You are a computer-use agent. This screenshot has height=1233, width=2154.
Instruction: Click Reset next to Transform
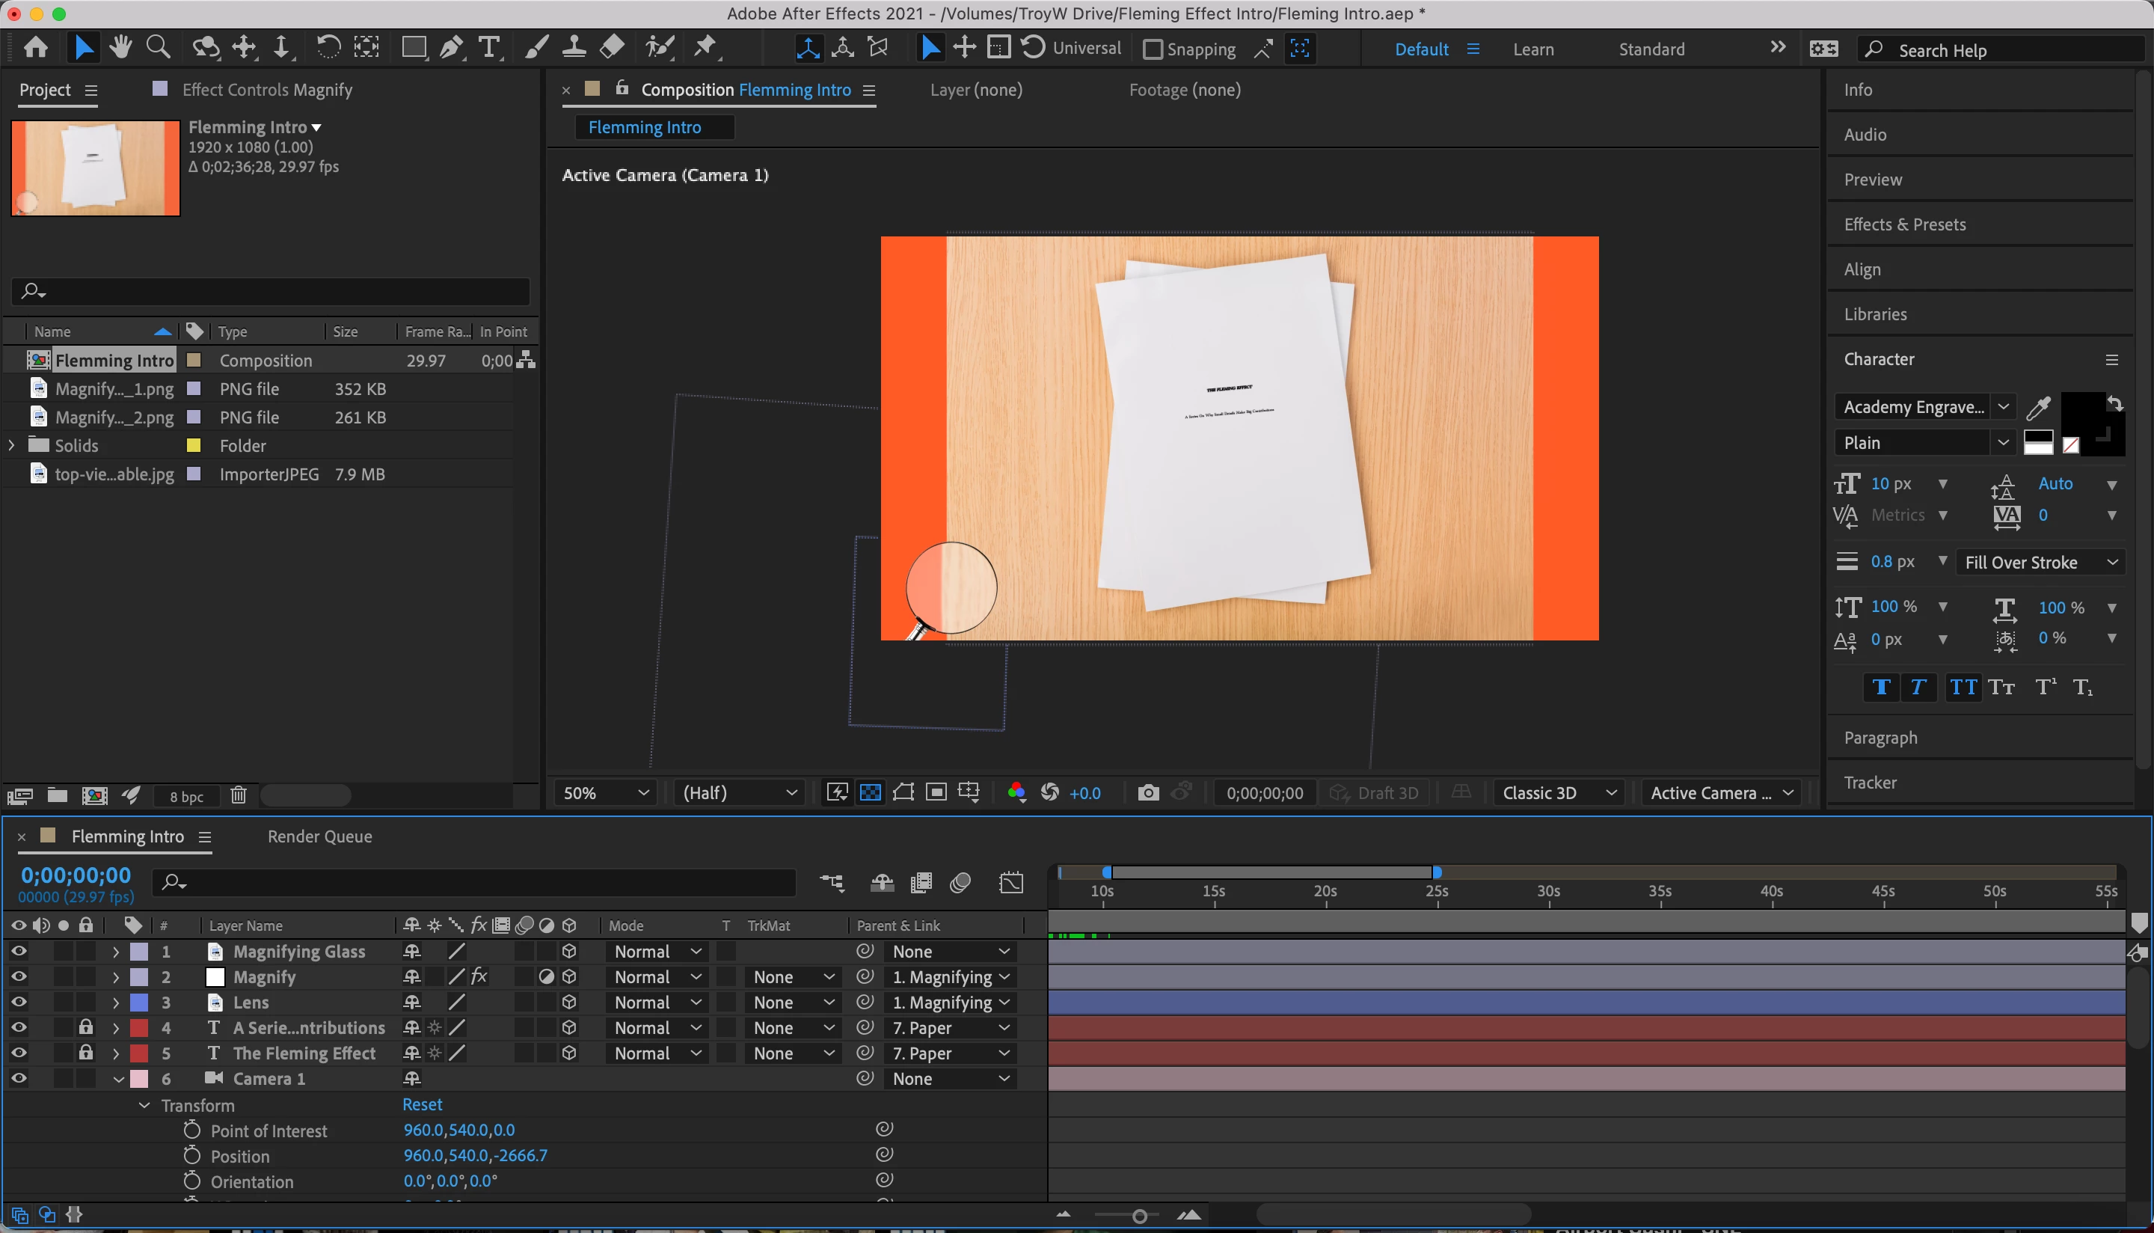pos(422,1104)
